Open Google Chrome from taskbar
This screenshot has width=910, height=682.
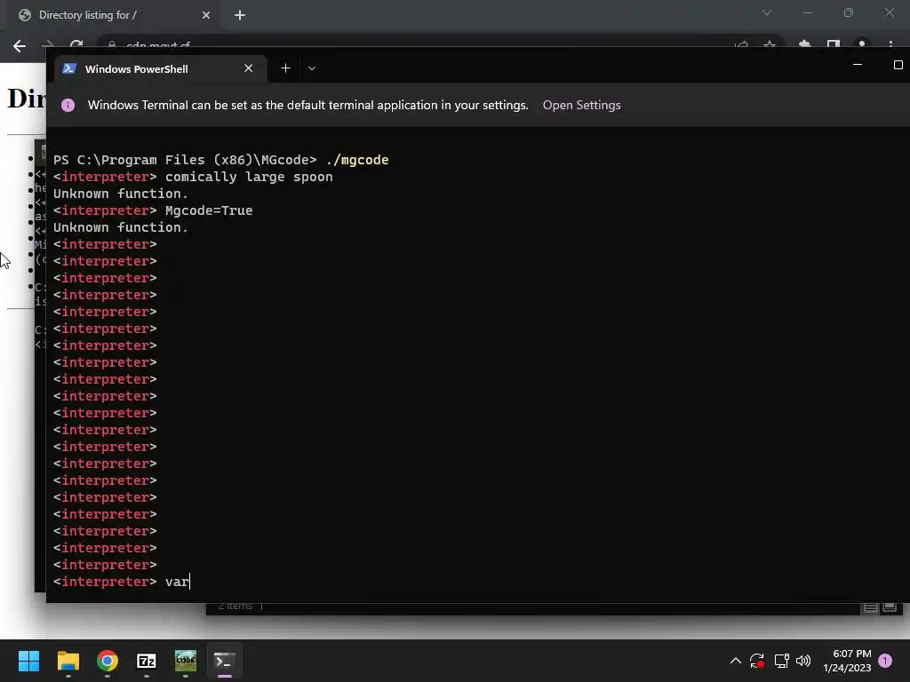108,661
